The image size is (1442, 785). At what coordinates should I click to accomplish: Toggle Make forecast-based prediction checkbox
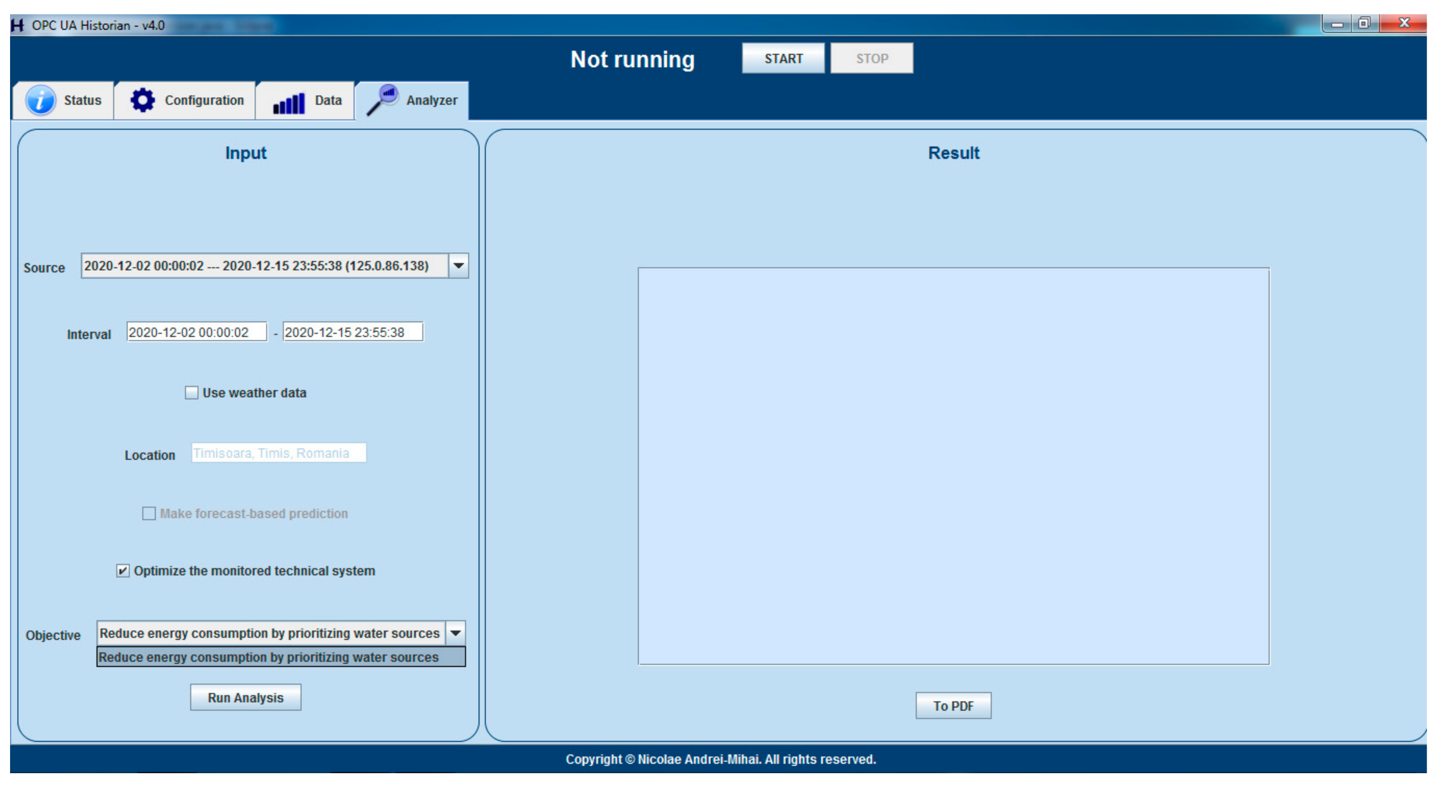pyautogui.click(x=149, y=513)
